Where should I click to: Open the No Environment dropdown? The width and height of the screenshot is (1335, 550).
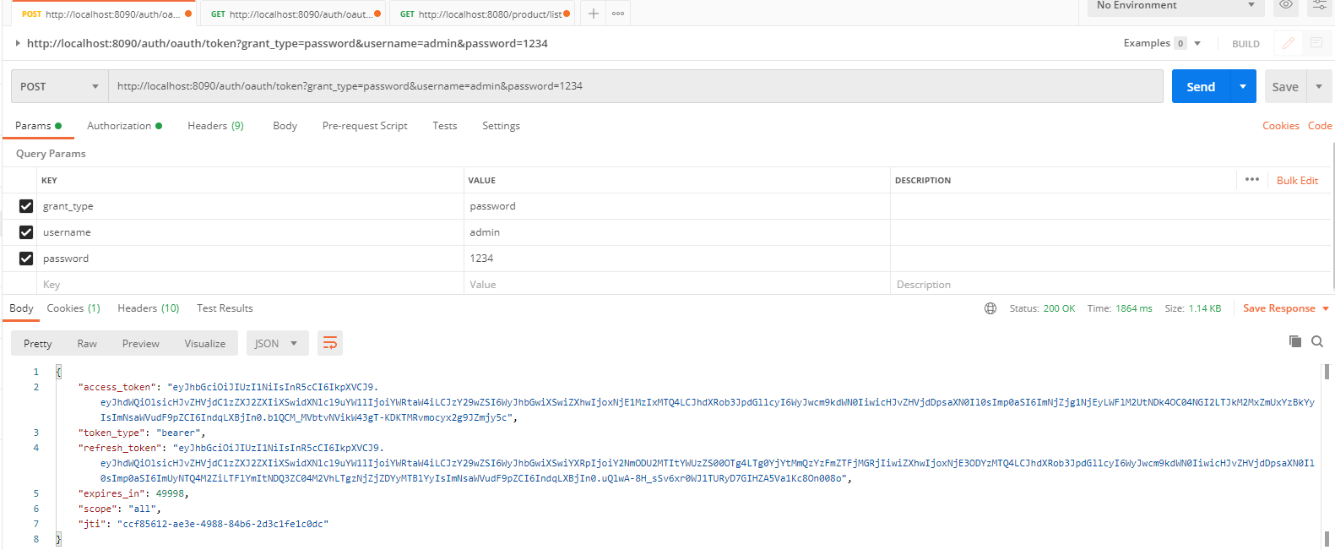point(1175,6)
